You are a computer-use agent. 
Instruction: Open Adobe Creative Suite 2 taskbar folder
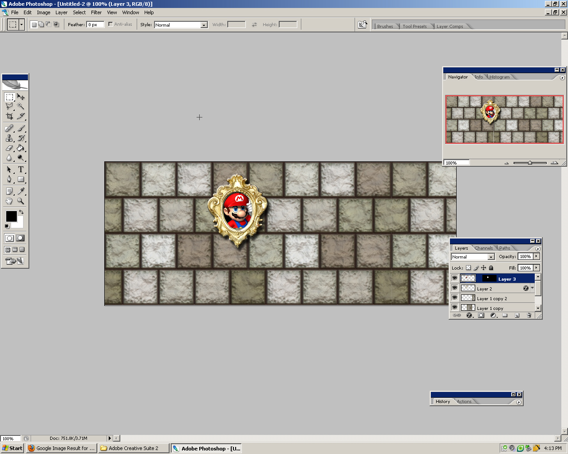tap(134, 448)
